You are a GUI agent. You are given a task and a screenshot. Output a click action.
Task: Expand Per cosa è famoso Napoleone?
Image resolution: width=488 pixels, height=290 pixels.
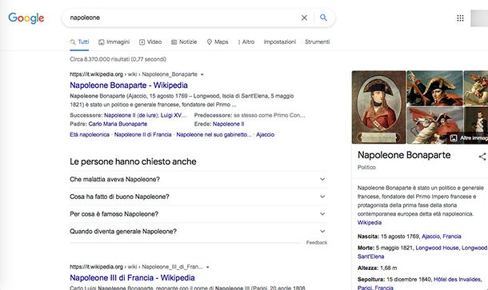point(198,214)
